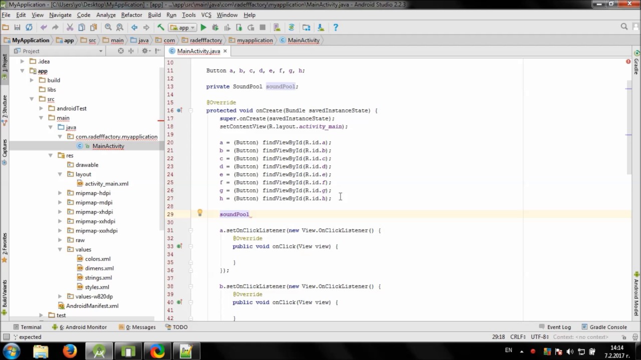Click the search everywhere magnifier icon
641x360 pixels.
pyautogui.click(x=624, y=27)
